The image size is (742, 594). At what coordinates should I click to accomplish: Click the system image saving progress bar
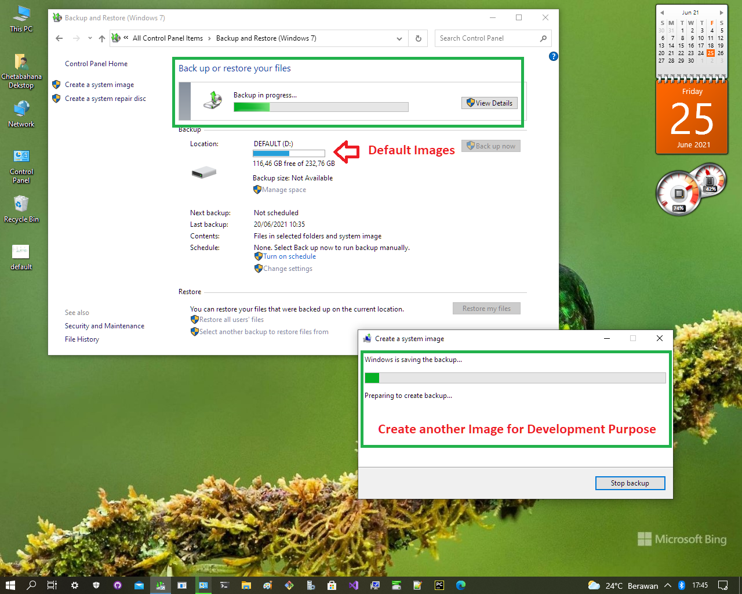coord(515,378)
